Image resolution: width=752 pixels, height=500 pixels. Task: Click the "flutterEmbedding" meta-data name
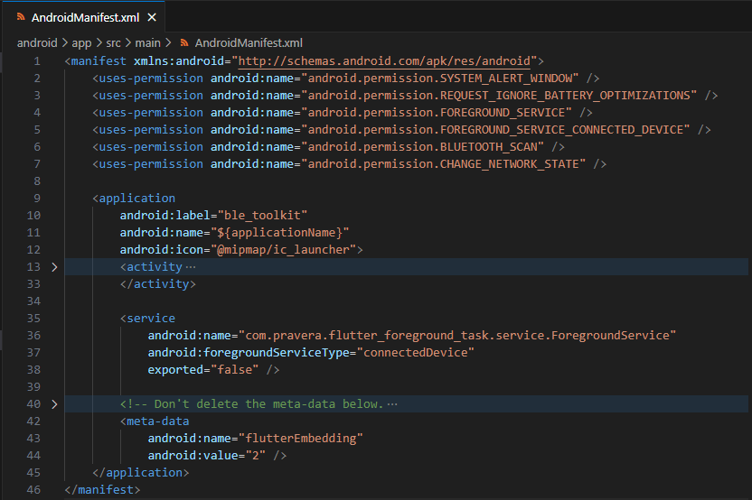coord(298,438)
